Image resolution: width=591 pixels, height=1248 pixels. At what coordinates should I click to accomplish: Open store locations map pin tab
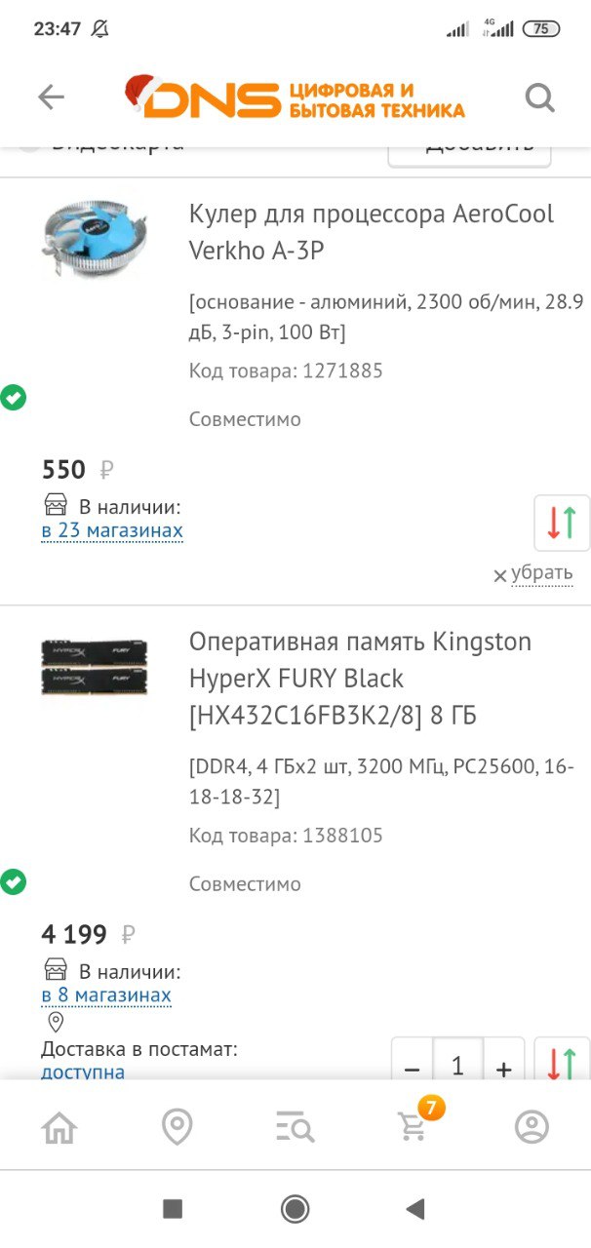tap(177, 1128)
